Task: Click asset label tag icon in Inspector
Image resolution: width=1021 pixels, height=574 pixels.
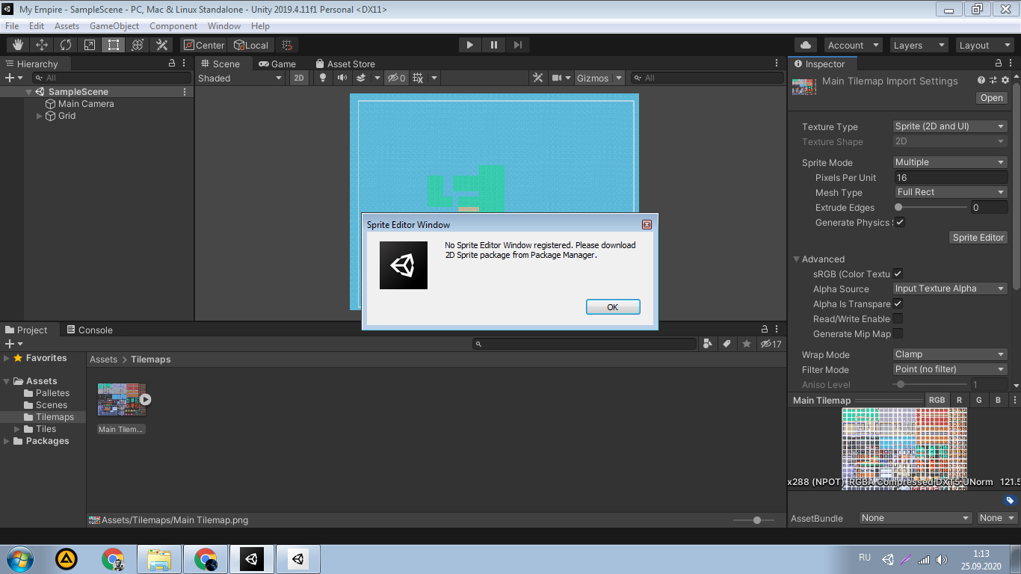Action: point(1010,501)
